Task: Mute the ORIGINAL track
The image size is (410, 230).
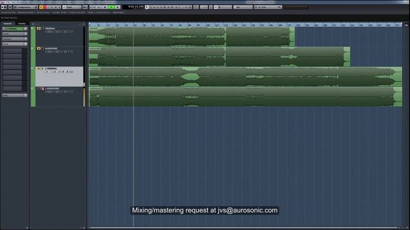Action: pos(38,28)
